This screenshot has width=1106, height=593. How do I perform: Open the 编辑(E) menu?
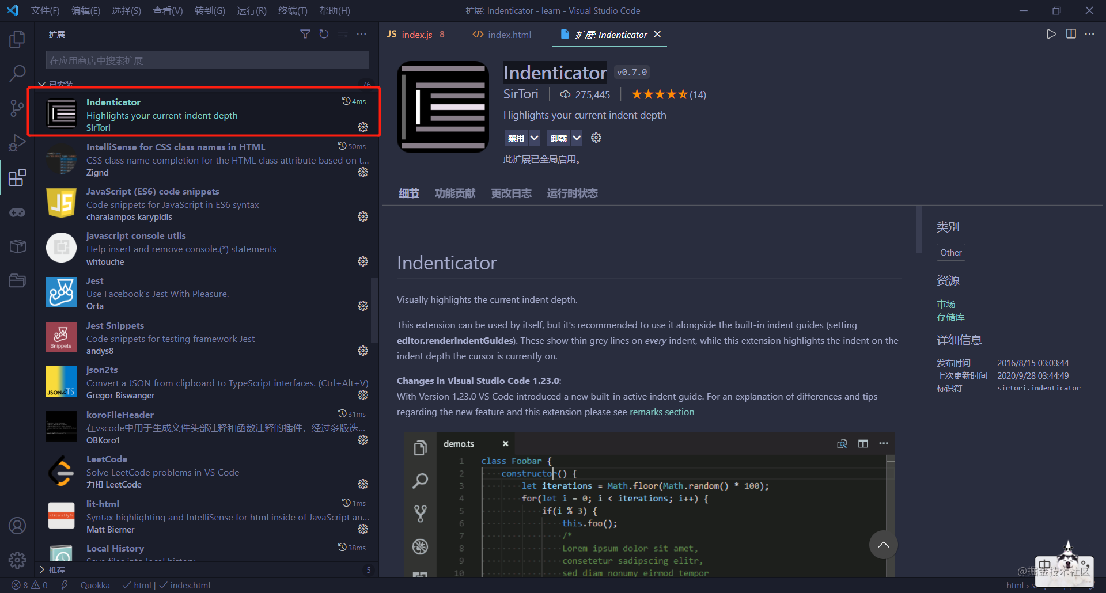coord(86,11)
